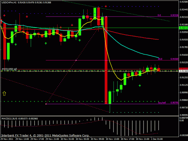This screenshot has width=188, height=141.
Task: Click the 30 Nov 09:00 time label
Action: click(97, 139)
